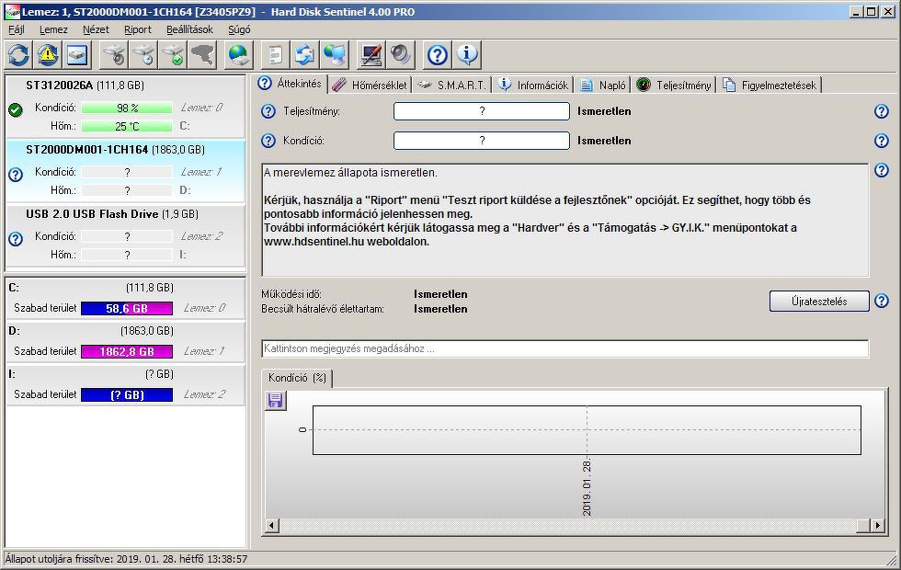Click the help icon next to Újratesztelés

(882, 301)
